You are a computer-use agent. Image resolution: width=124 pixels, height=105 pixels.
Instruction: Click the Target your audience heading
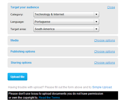(25, 7)
